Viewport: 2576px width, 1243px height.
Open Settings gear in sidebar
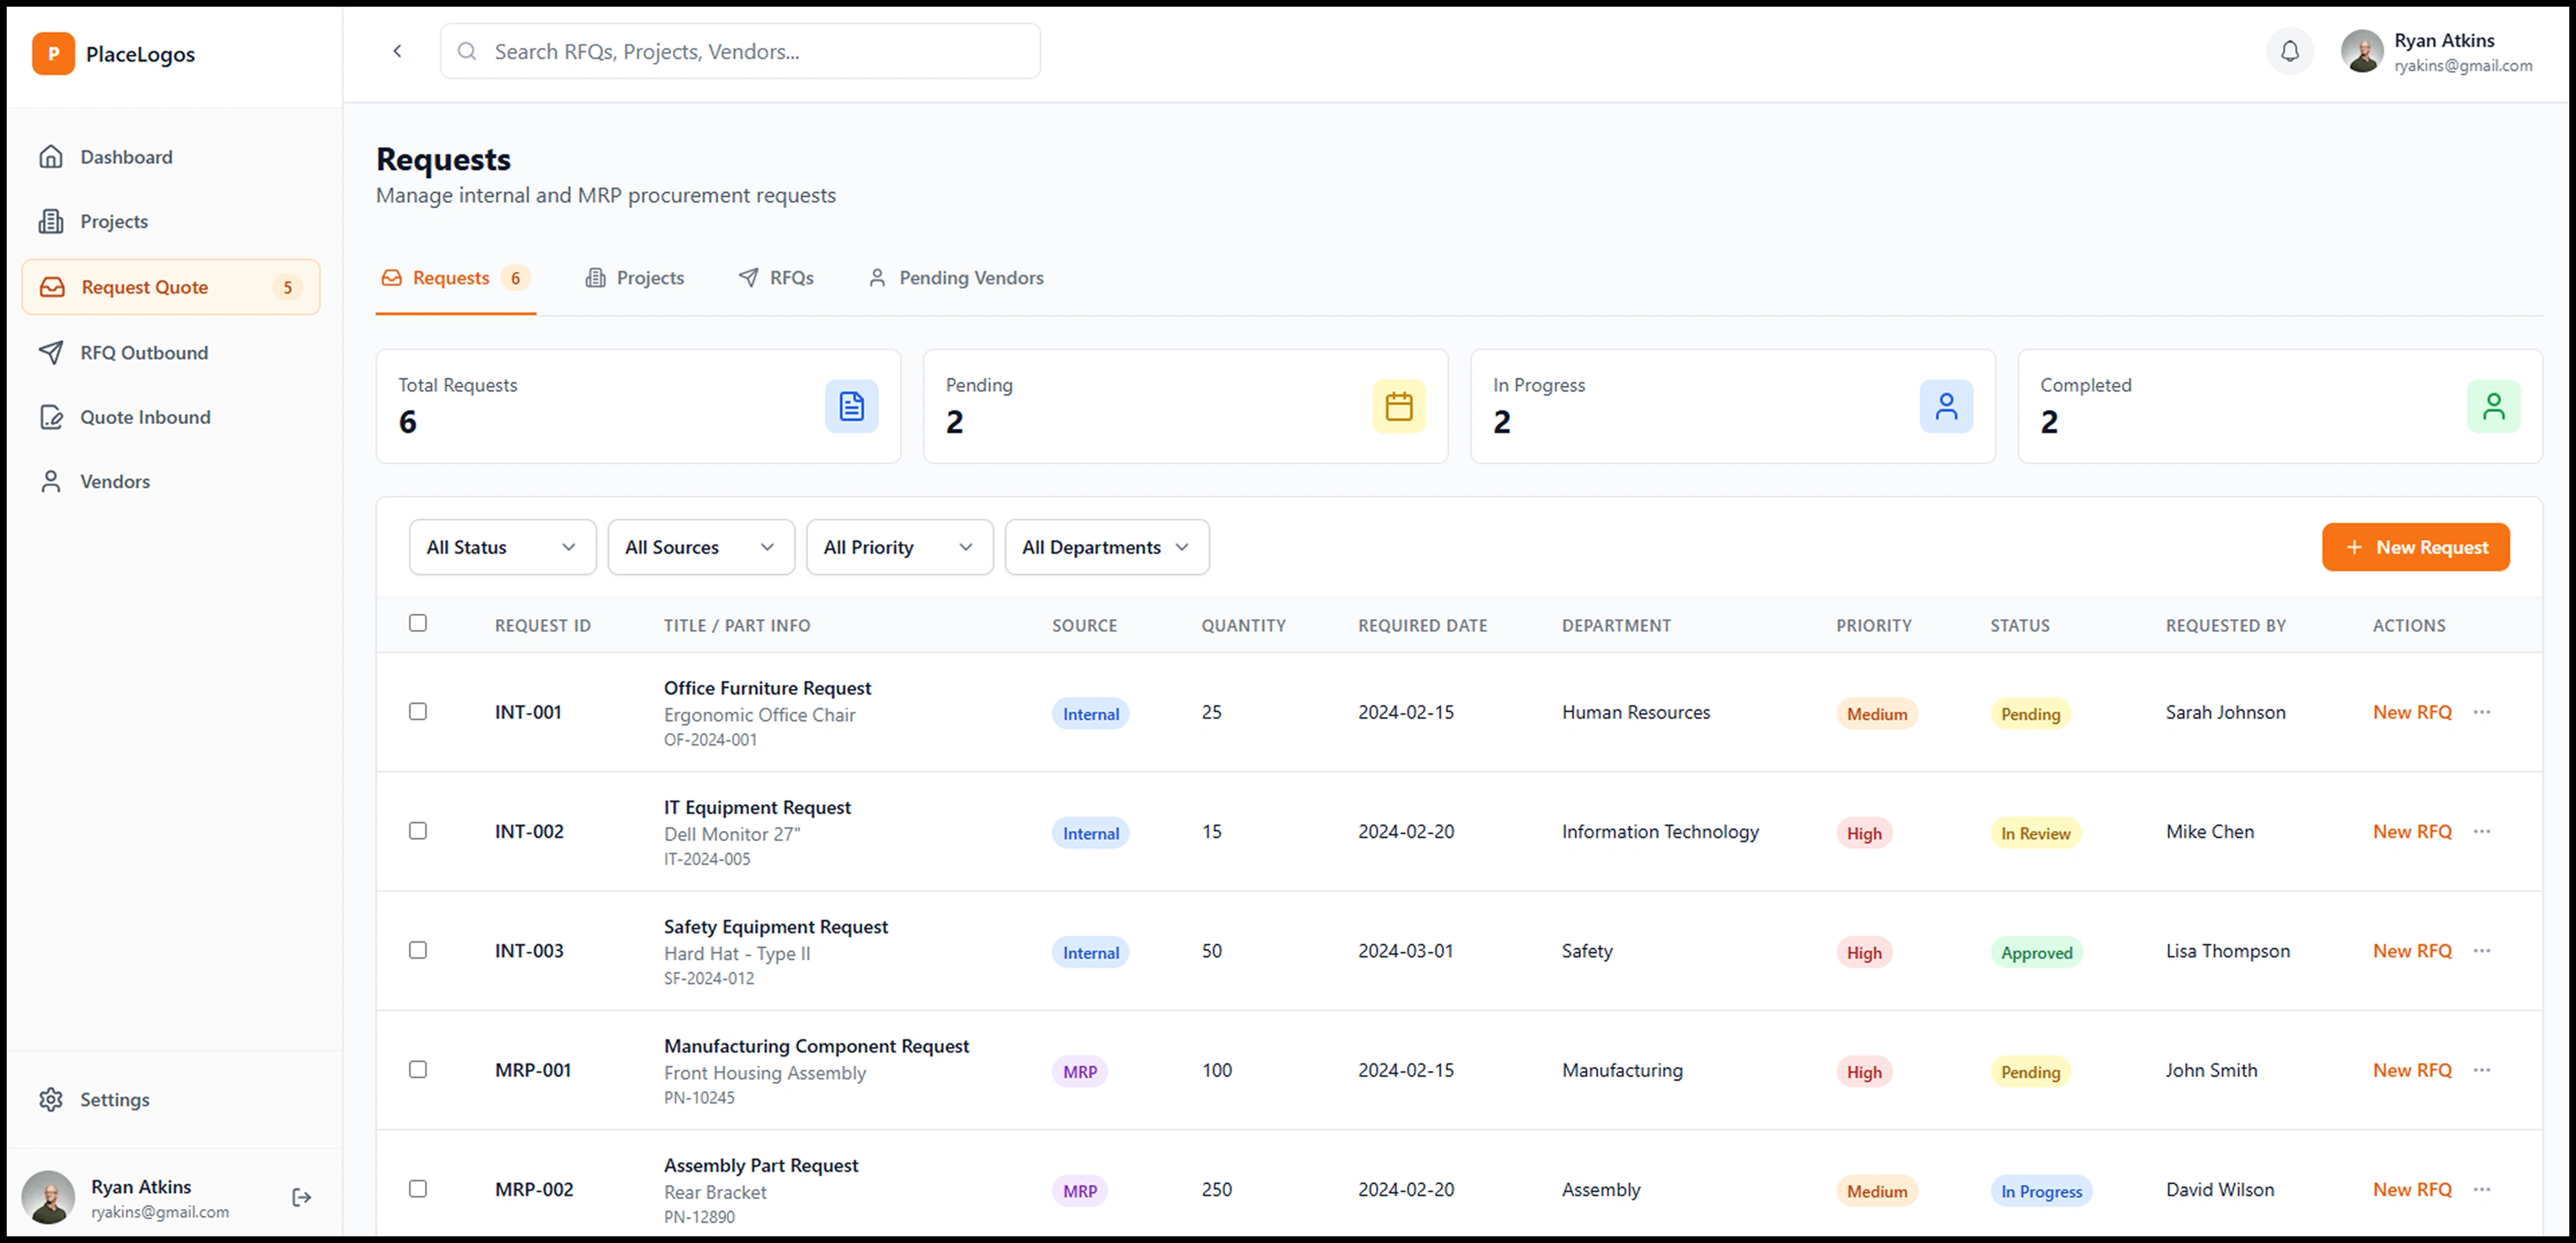click(x=51, y=1099)
